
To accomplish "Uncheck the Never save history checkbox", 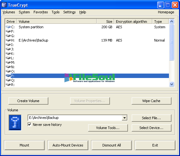I will [29, 124].
